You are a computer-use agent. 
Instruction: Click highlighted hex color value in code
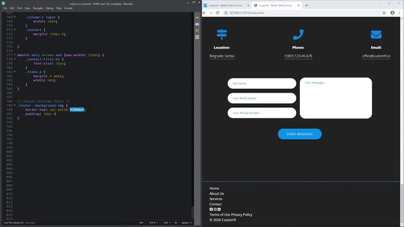pyautogui.click(x=77, y=110)
